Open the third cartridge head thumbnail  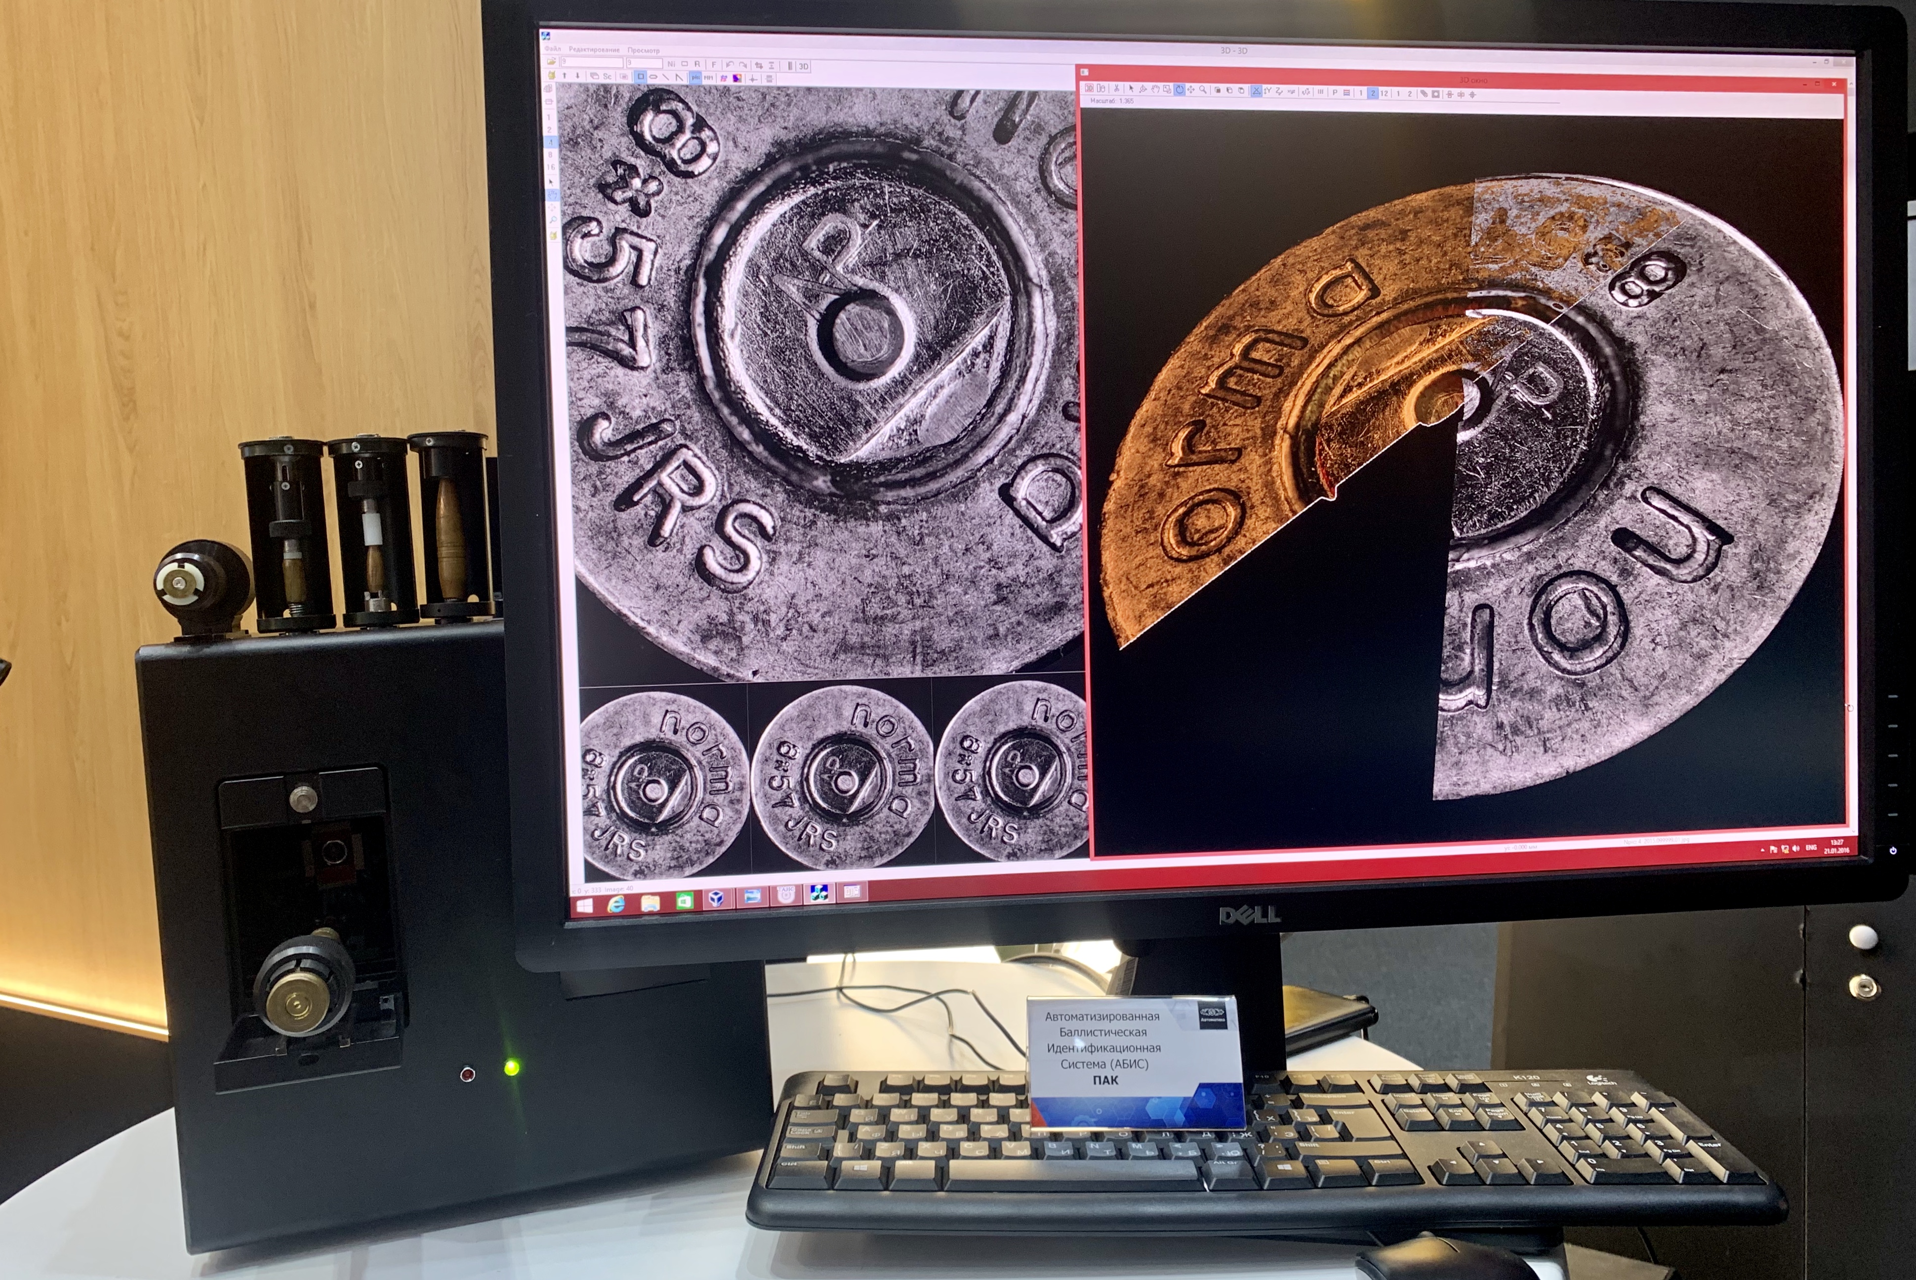[1012, 772]
